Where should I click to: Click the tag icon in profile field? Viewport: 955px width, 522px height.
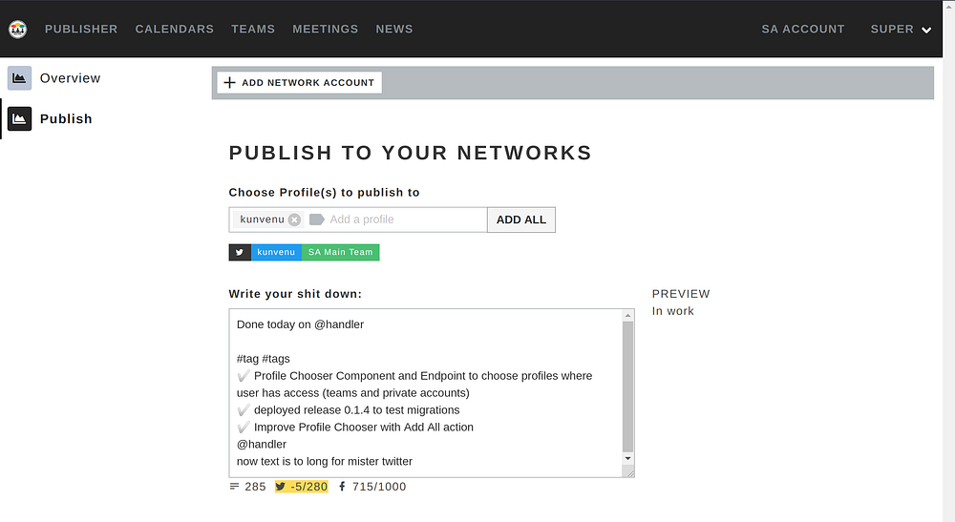point(317,219)
